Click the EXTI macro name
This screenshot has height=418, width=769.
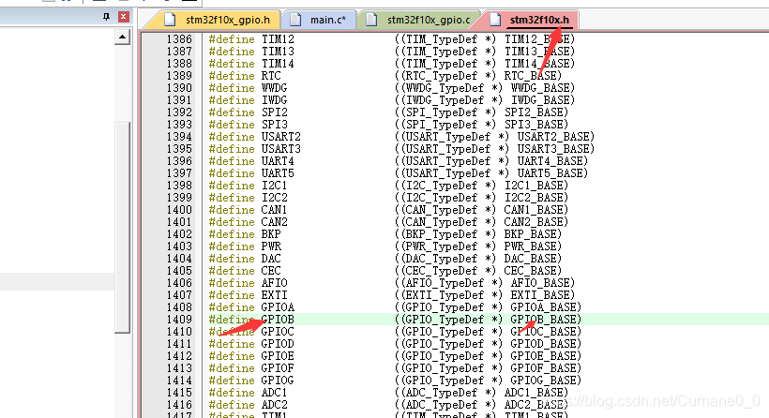point(274,295)
